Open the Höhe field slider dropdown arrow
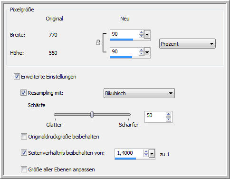Viewport: 230px width, 179px height. 147,52
